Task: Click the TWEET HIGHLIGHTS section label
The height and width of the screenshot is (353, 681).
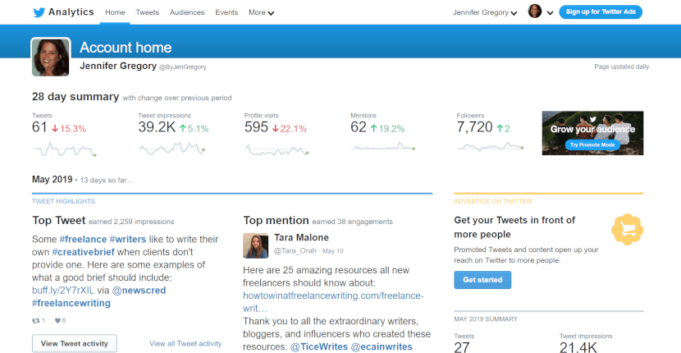Action: [x=63, y=201]
